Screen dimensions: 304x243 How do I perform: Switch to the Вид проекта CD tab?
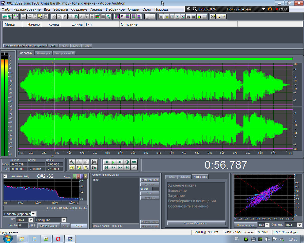(x=65, y=53)
